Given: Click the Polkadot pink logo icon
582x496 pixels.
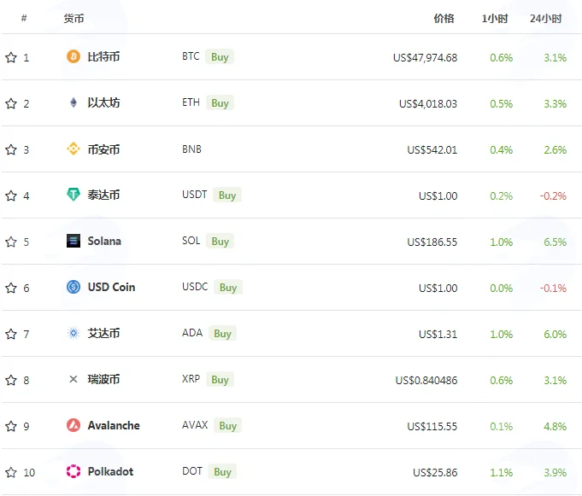Looking at the screenshot, I should (73, 471).
